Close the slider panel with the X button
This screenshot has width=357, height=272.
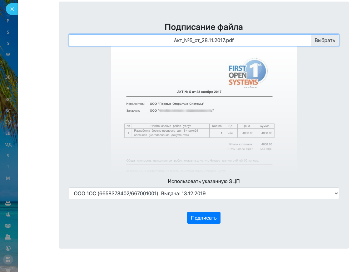(x=12, y=9)
